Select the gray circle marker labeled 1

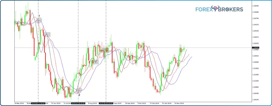39,20
